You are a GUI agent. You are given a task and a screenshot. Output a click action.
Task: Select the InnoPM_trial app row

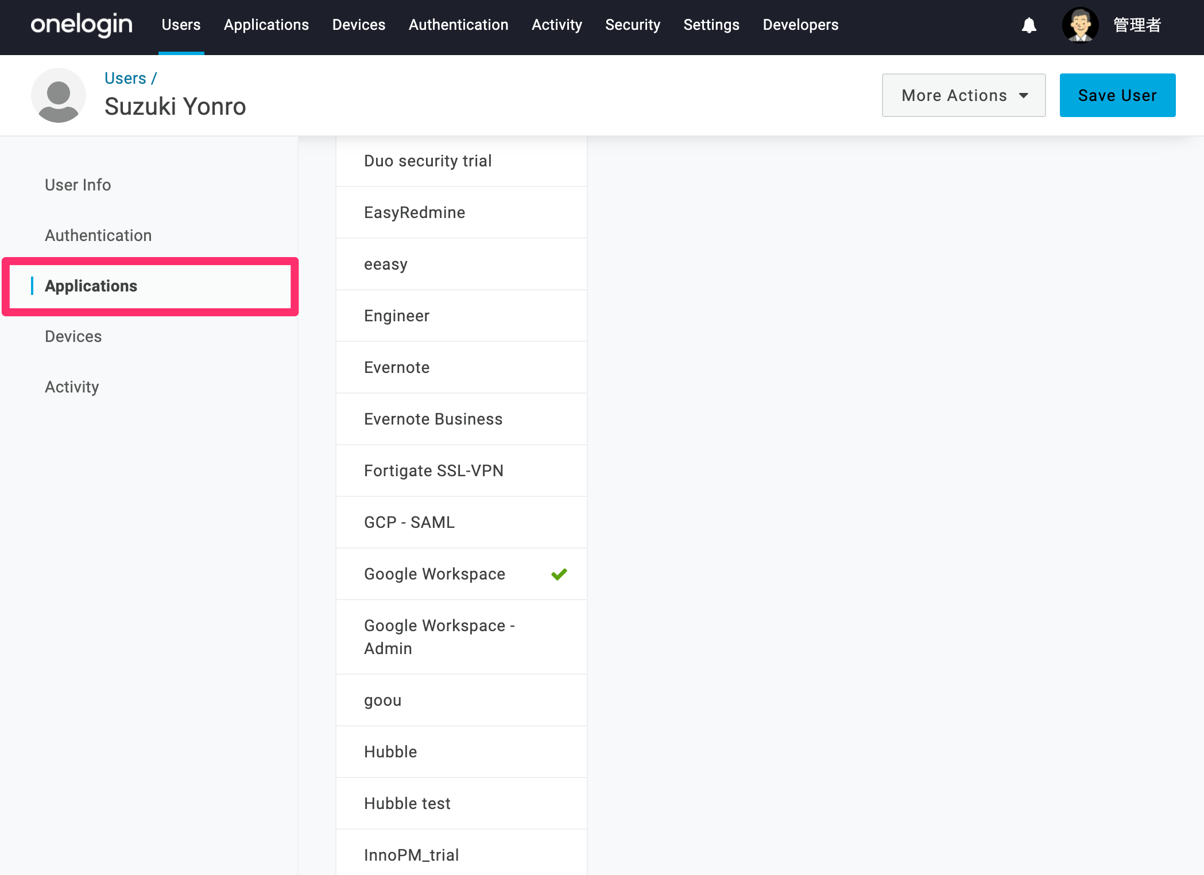(x=462, y=853)
